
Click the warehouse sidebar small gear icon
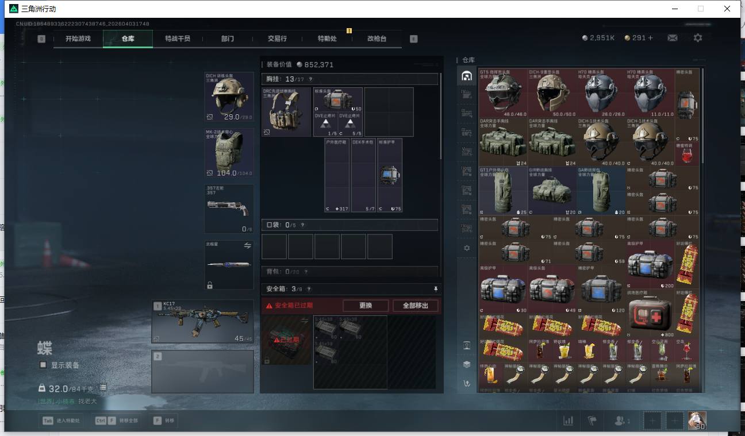pyautogui.click(x=466, y=248)
